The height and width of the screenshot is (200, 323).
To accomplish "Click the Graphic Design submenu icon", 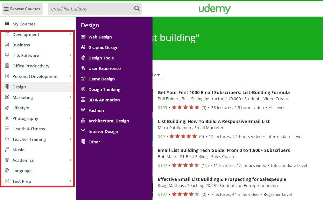I will pyautogui.click(x=83, y=47).
